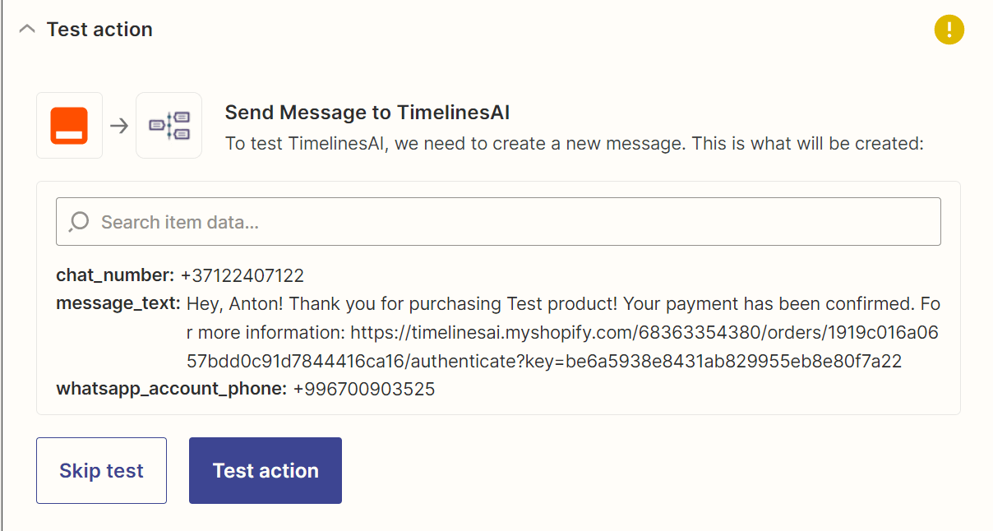
Task: Focus the Search item data field
Action: pos(510,222)
